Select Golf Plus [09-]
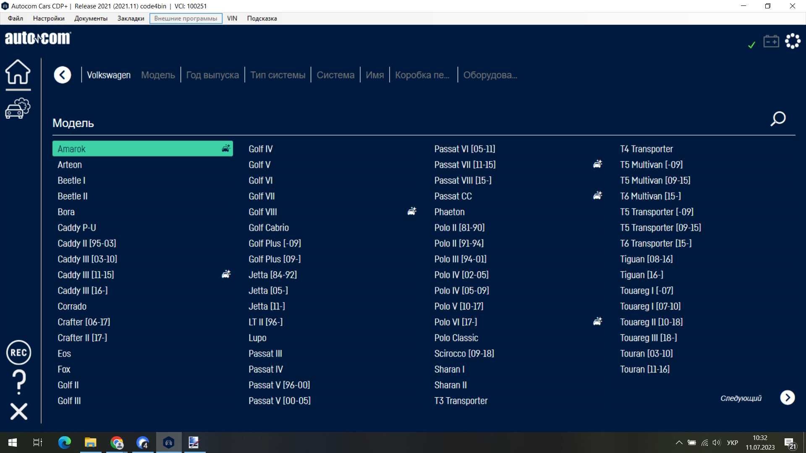This screenshot has height=453, width=806. click(275, 259)
